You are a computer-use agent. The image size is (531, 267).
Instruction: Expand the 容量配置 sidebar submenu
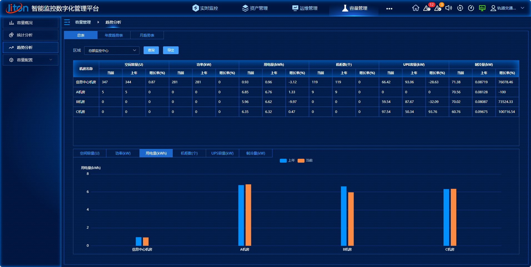pos(31,60)
